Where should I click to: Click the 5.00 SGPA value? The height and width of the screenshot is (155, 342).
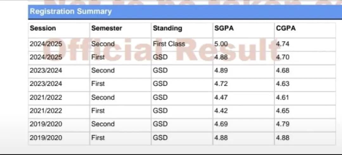221,44
